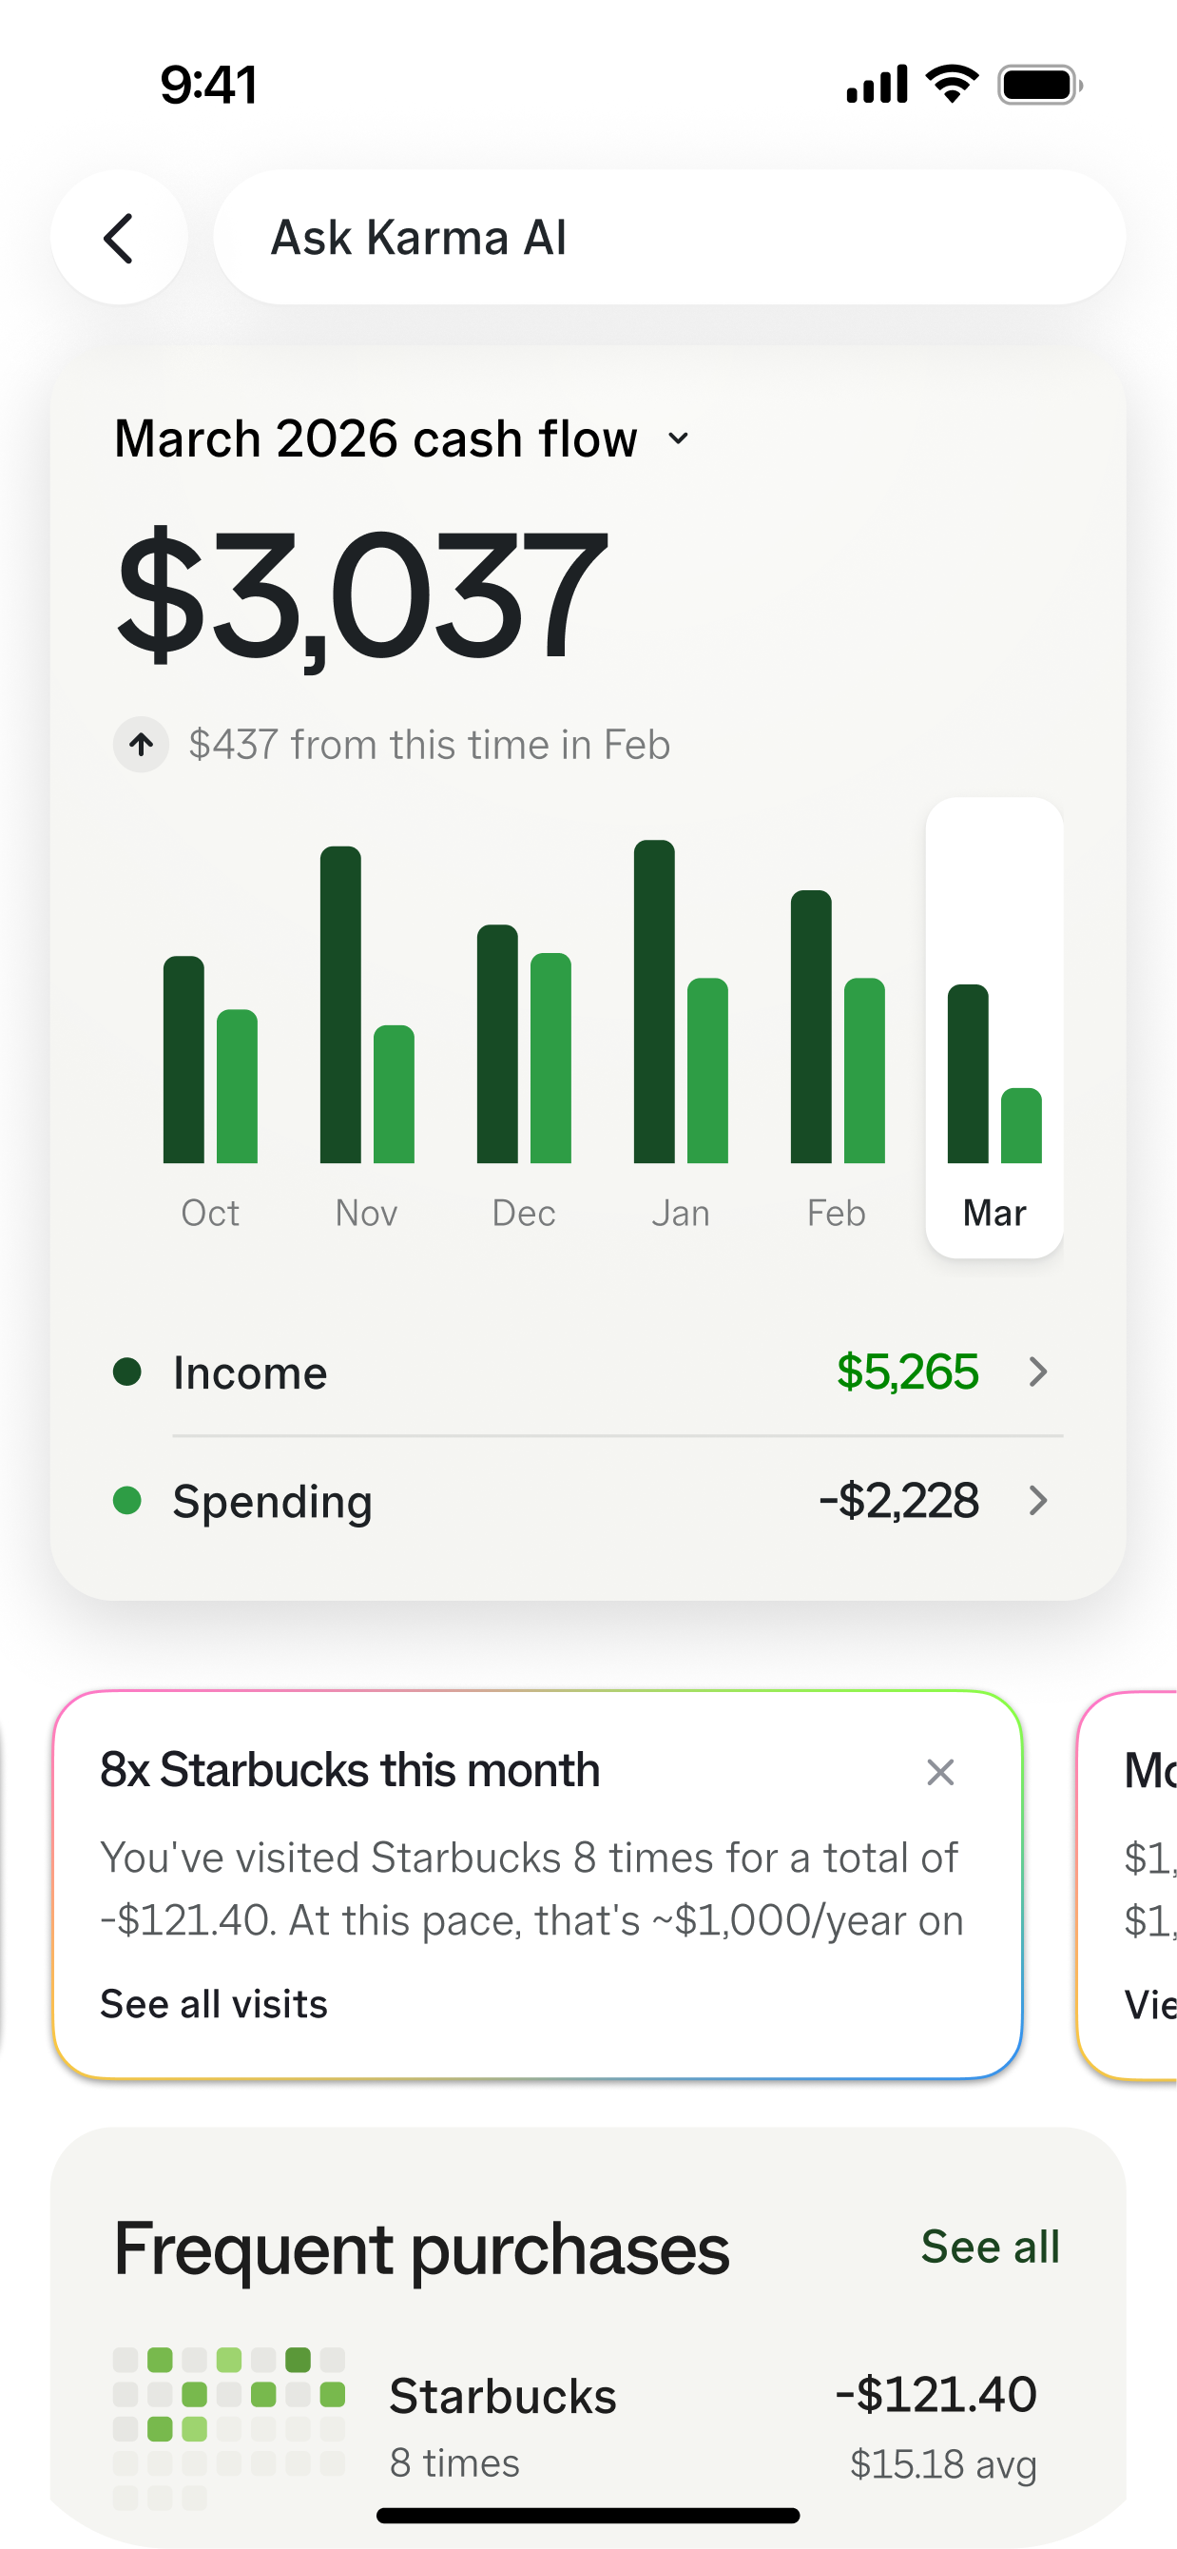This screenshot has height=2549, width=1177.
Task: Open See all frequent purchases
Action: pos(990,2247)
